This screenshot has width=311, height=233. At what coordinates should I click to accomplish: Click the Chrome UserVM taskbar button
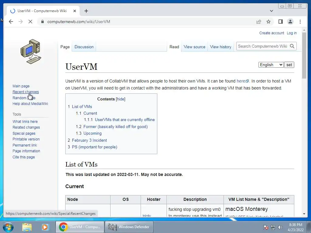click(x=80, y=227)
